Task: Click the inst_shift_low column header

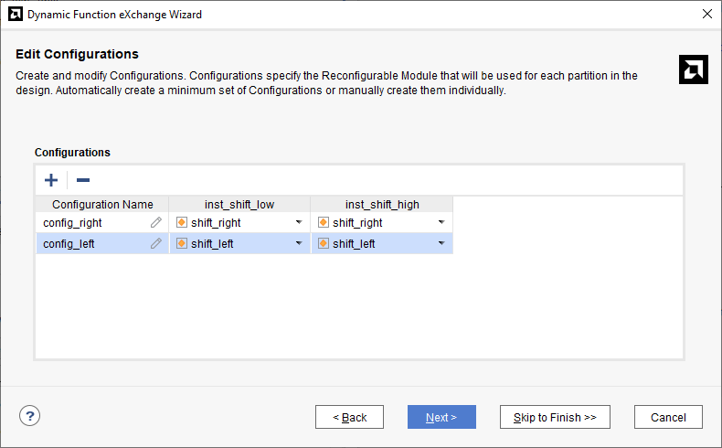Action: (x=239, y=205)
